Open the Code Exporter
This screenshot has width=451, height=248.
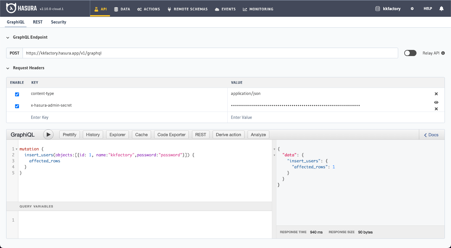pyautogui.click(x=171, y=135)
